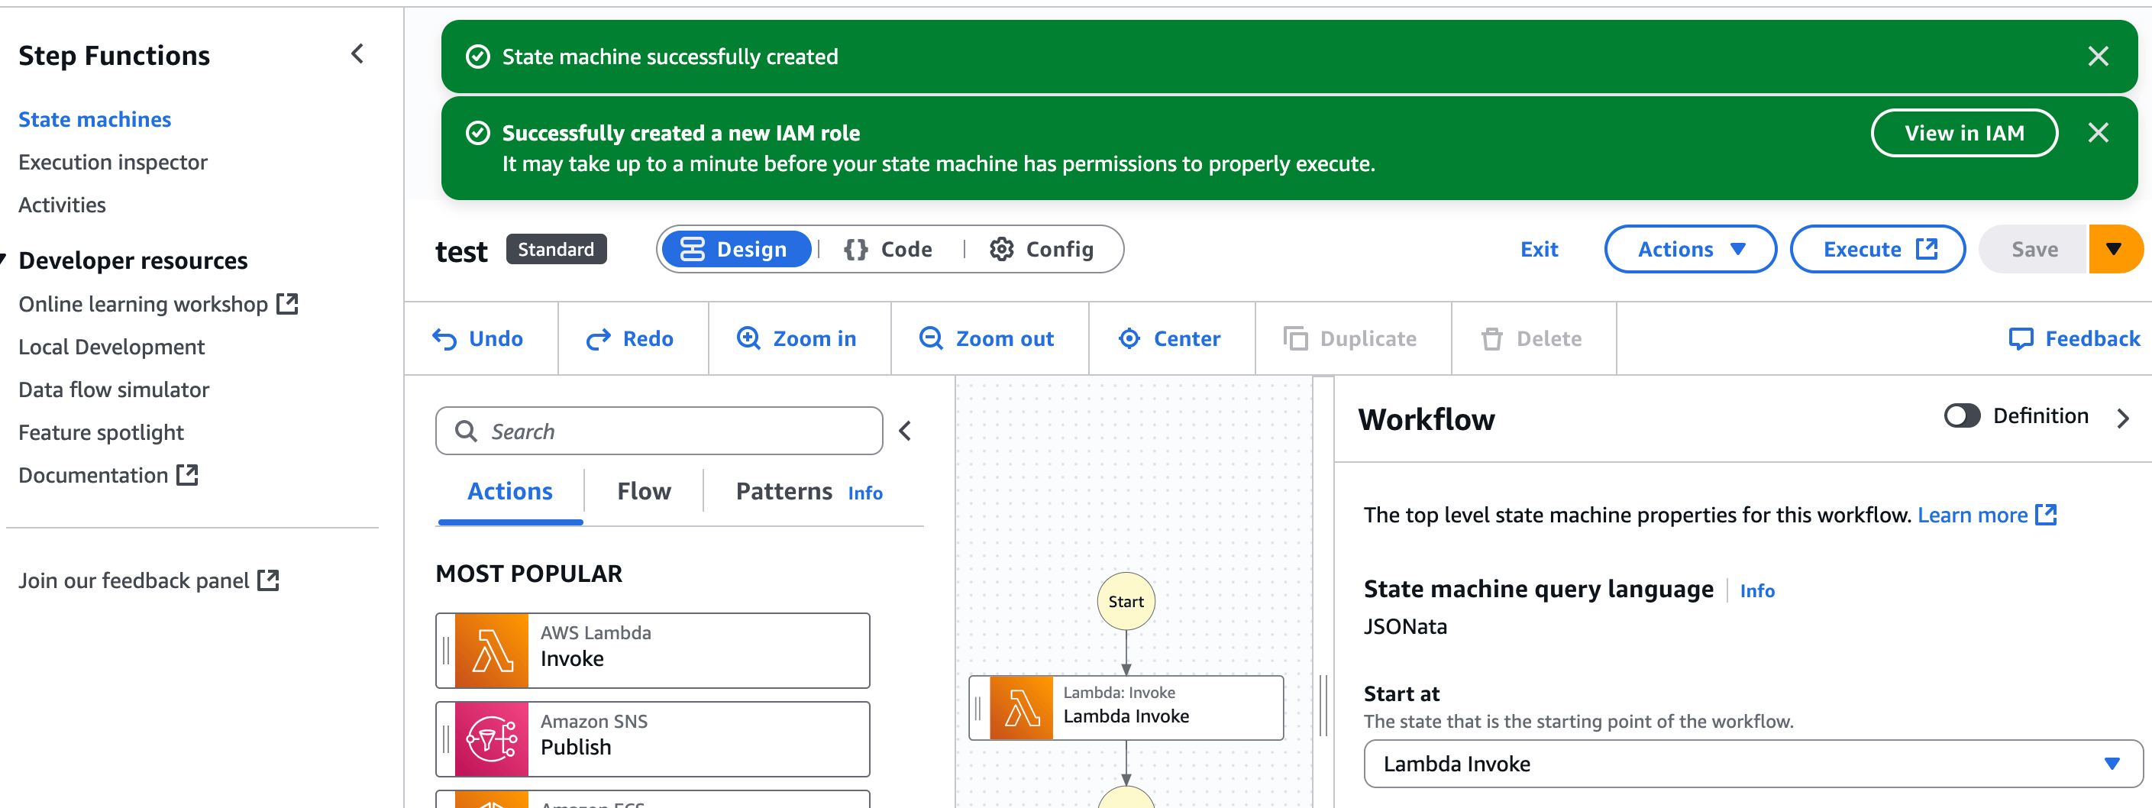Switch to Config view mode
The width and height of the screenshot is (2152, 808).
pos(1042,250)
